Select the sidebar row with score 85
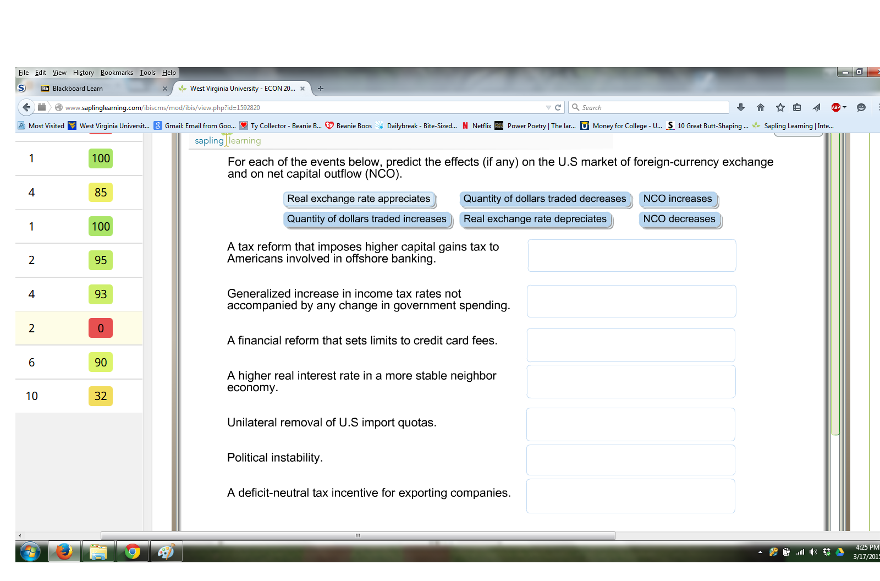 tap(79, 193)
